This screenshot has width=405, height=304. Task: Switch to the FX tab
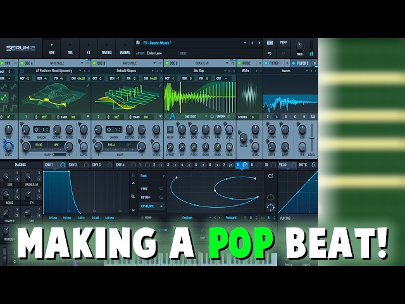pos(89,49)
